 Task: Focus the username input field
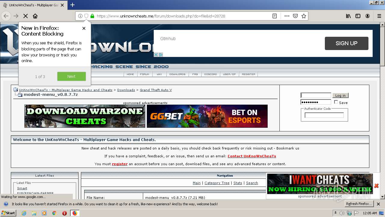(x=316, y=96)
